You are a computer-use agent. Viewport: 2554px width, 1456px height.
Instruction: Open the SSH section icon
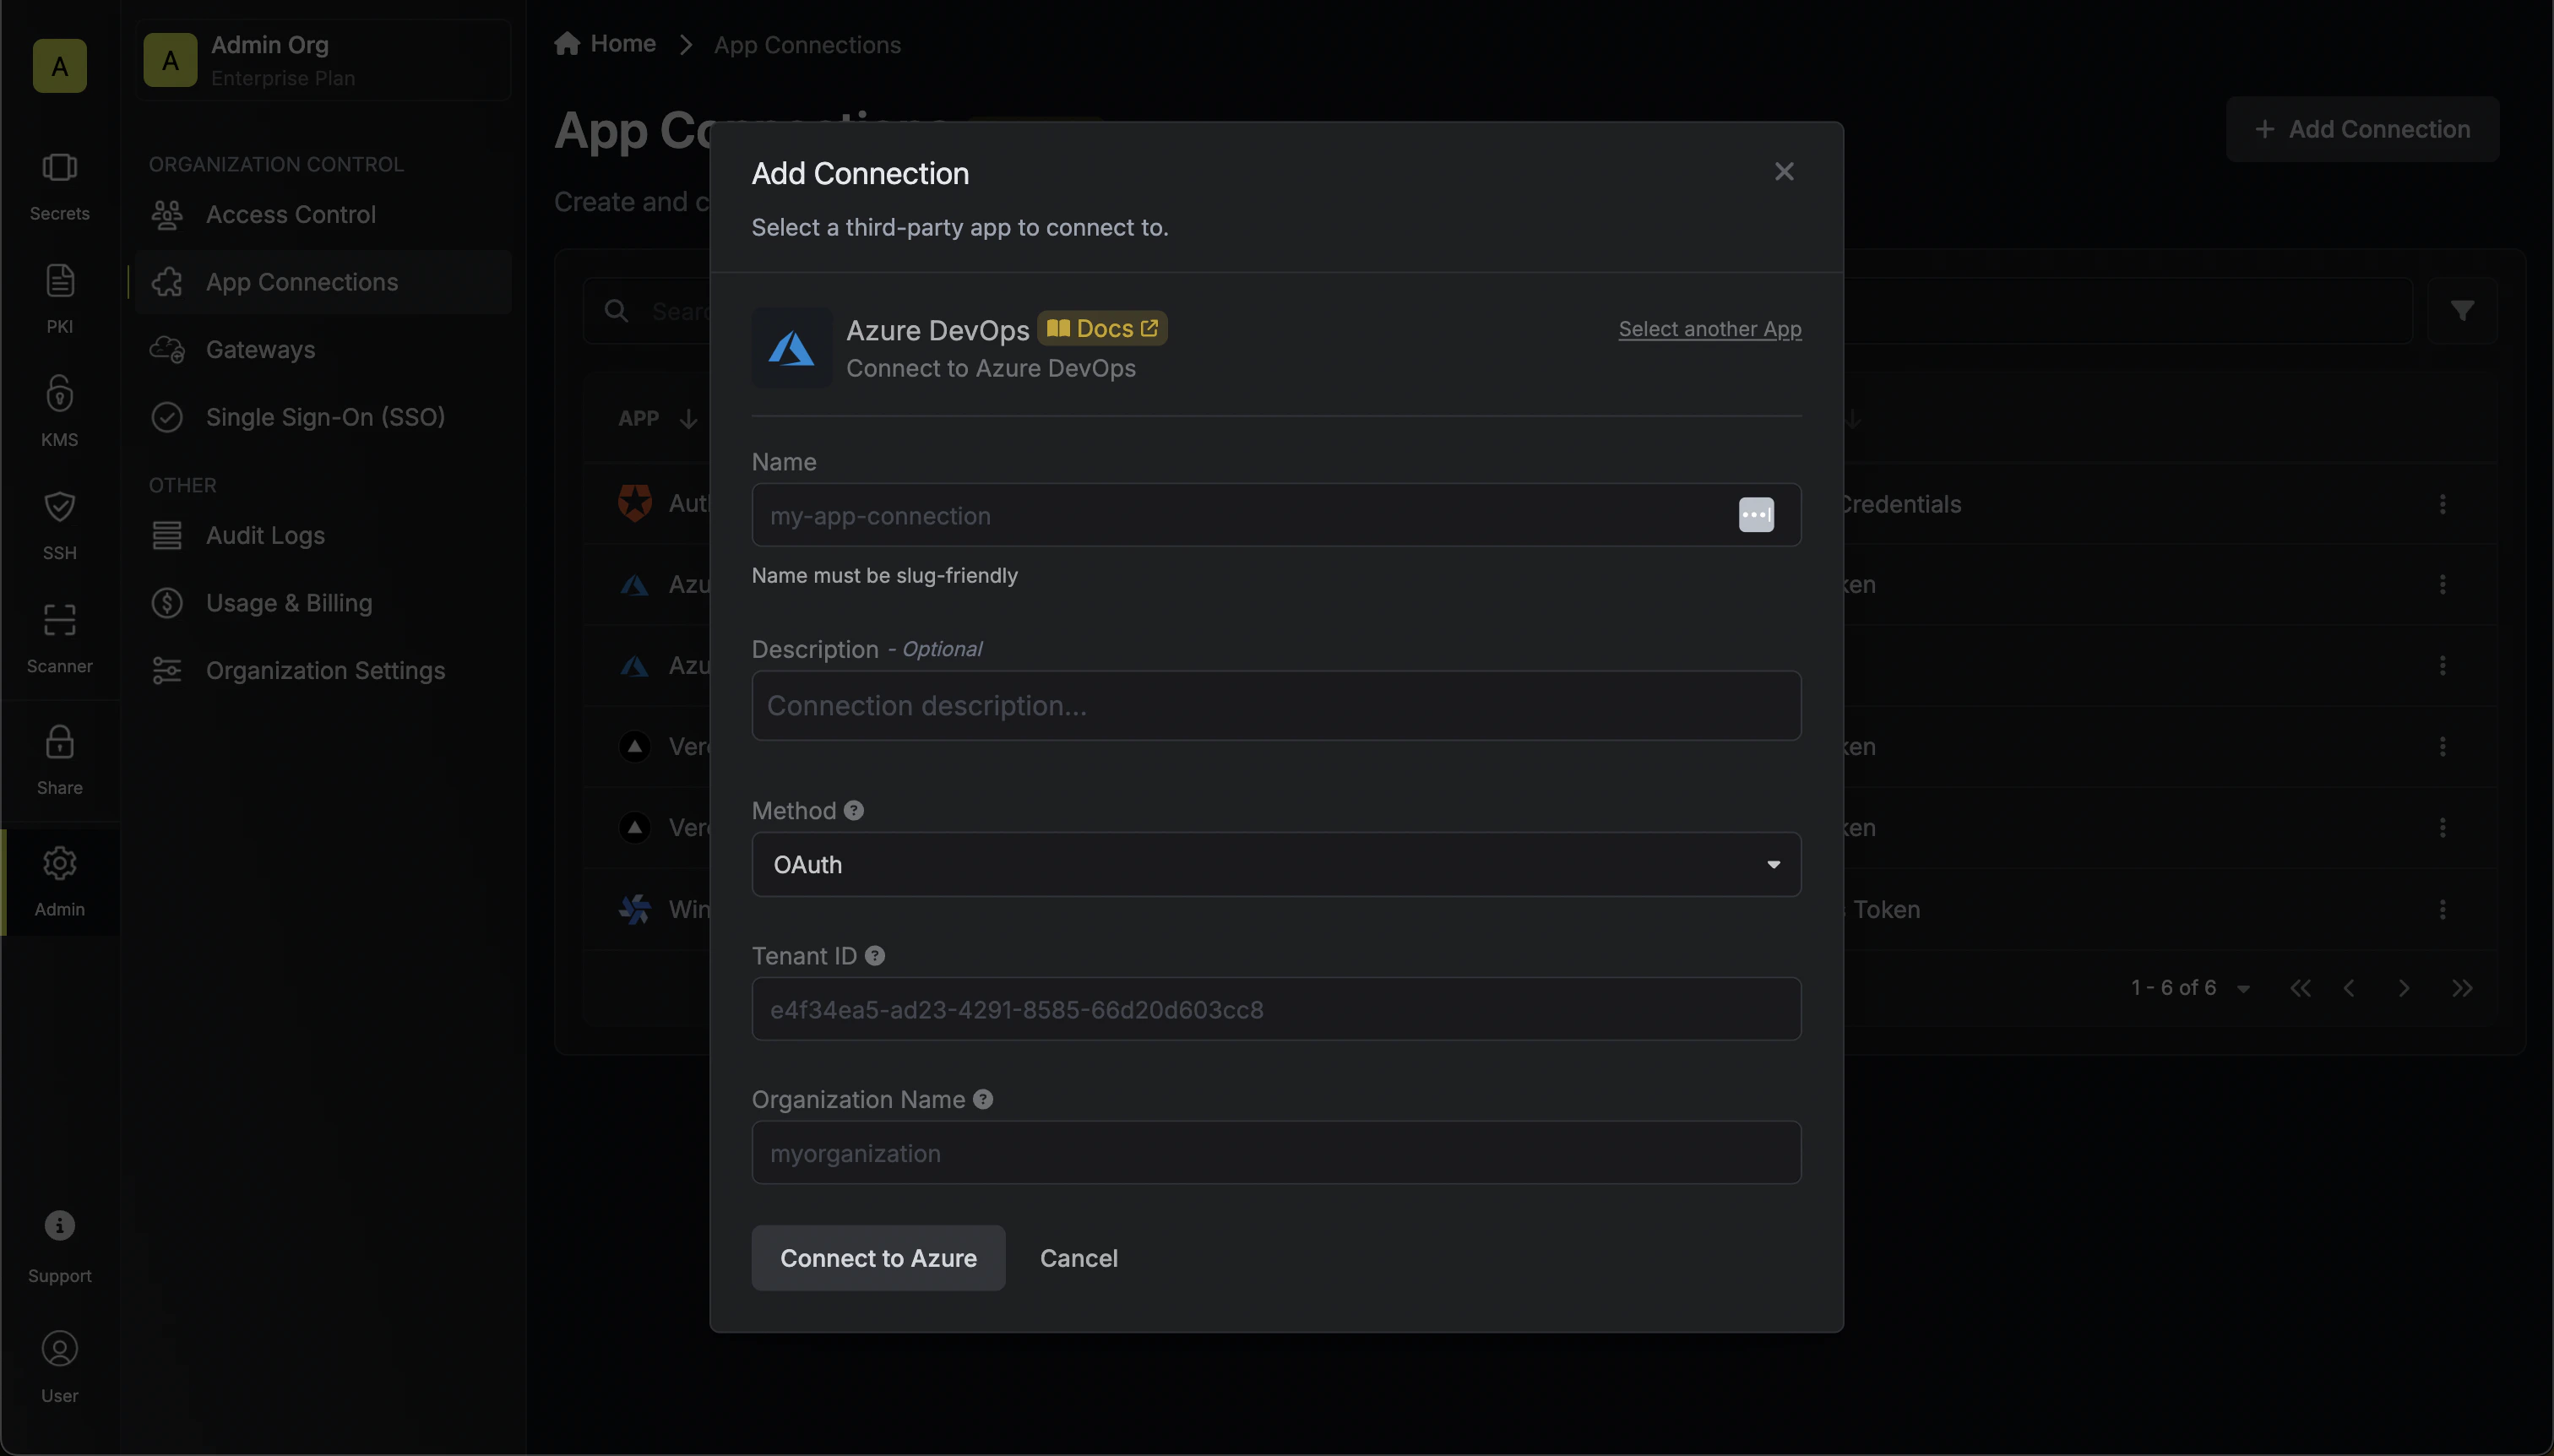coord(59,507)
